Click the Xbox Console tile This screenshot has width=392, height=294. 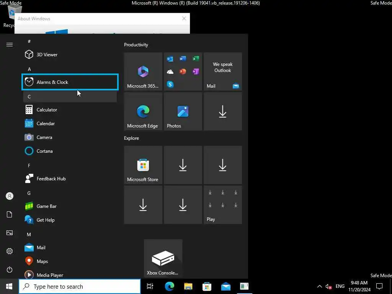pyautogui.click(x=163, y=258)
